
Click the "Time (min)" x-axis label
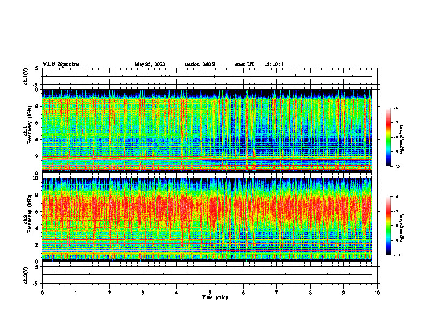215,297
